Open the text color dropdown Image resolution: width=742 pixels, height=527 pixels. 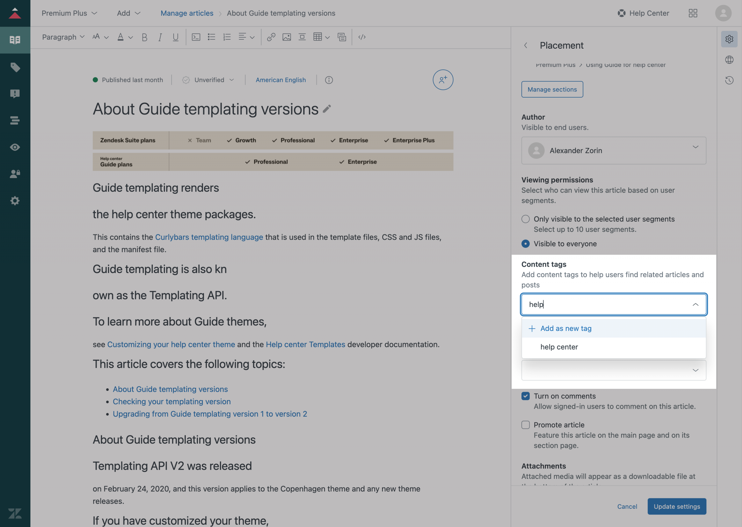click(x=125, y=37)
